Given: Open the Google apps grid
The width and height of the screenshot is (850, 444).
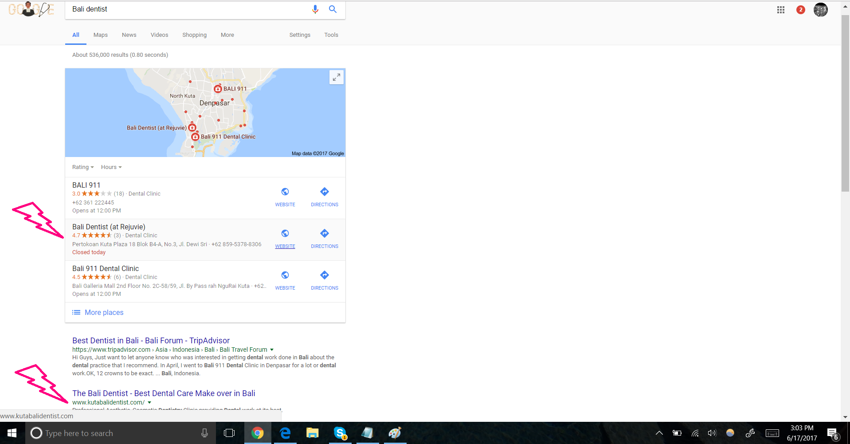Looking at the screenshot, I should click(x=781, y=10).
